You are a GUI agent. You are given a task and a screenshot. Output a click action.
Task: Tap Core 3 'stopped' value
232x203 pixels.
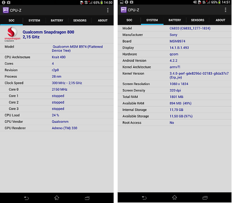(x=58, y=109)
